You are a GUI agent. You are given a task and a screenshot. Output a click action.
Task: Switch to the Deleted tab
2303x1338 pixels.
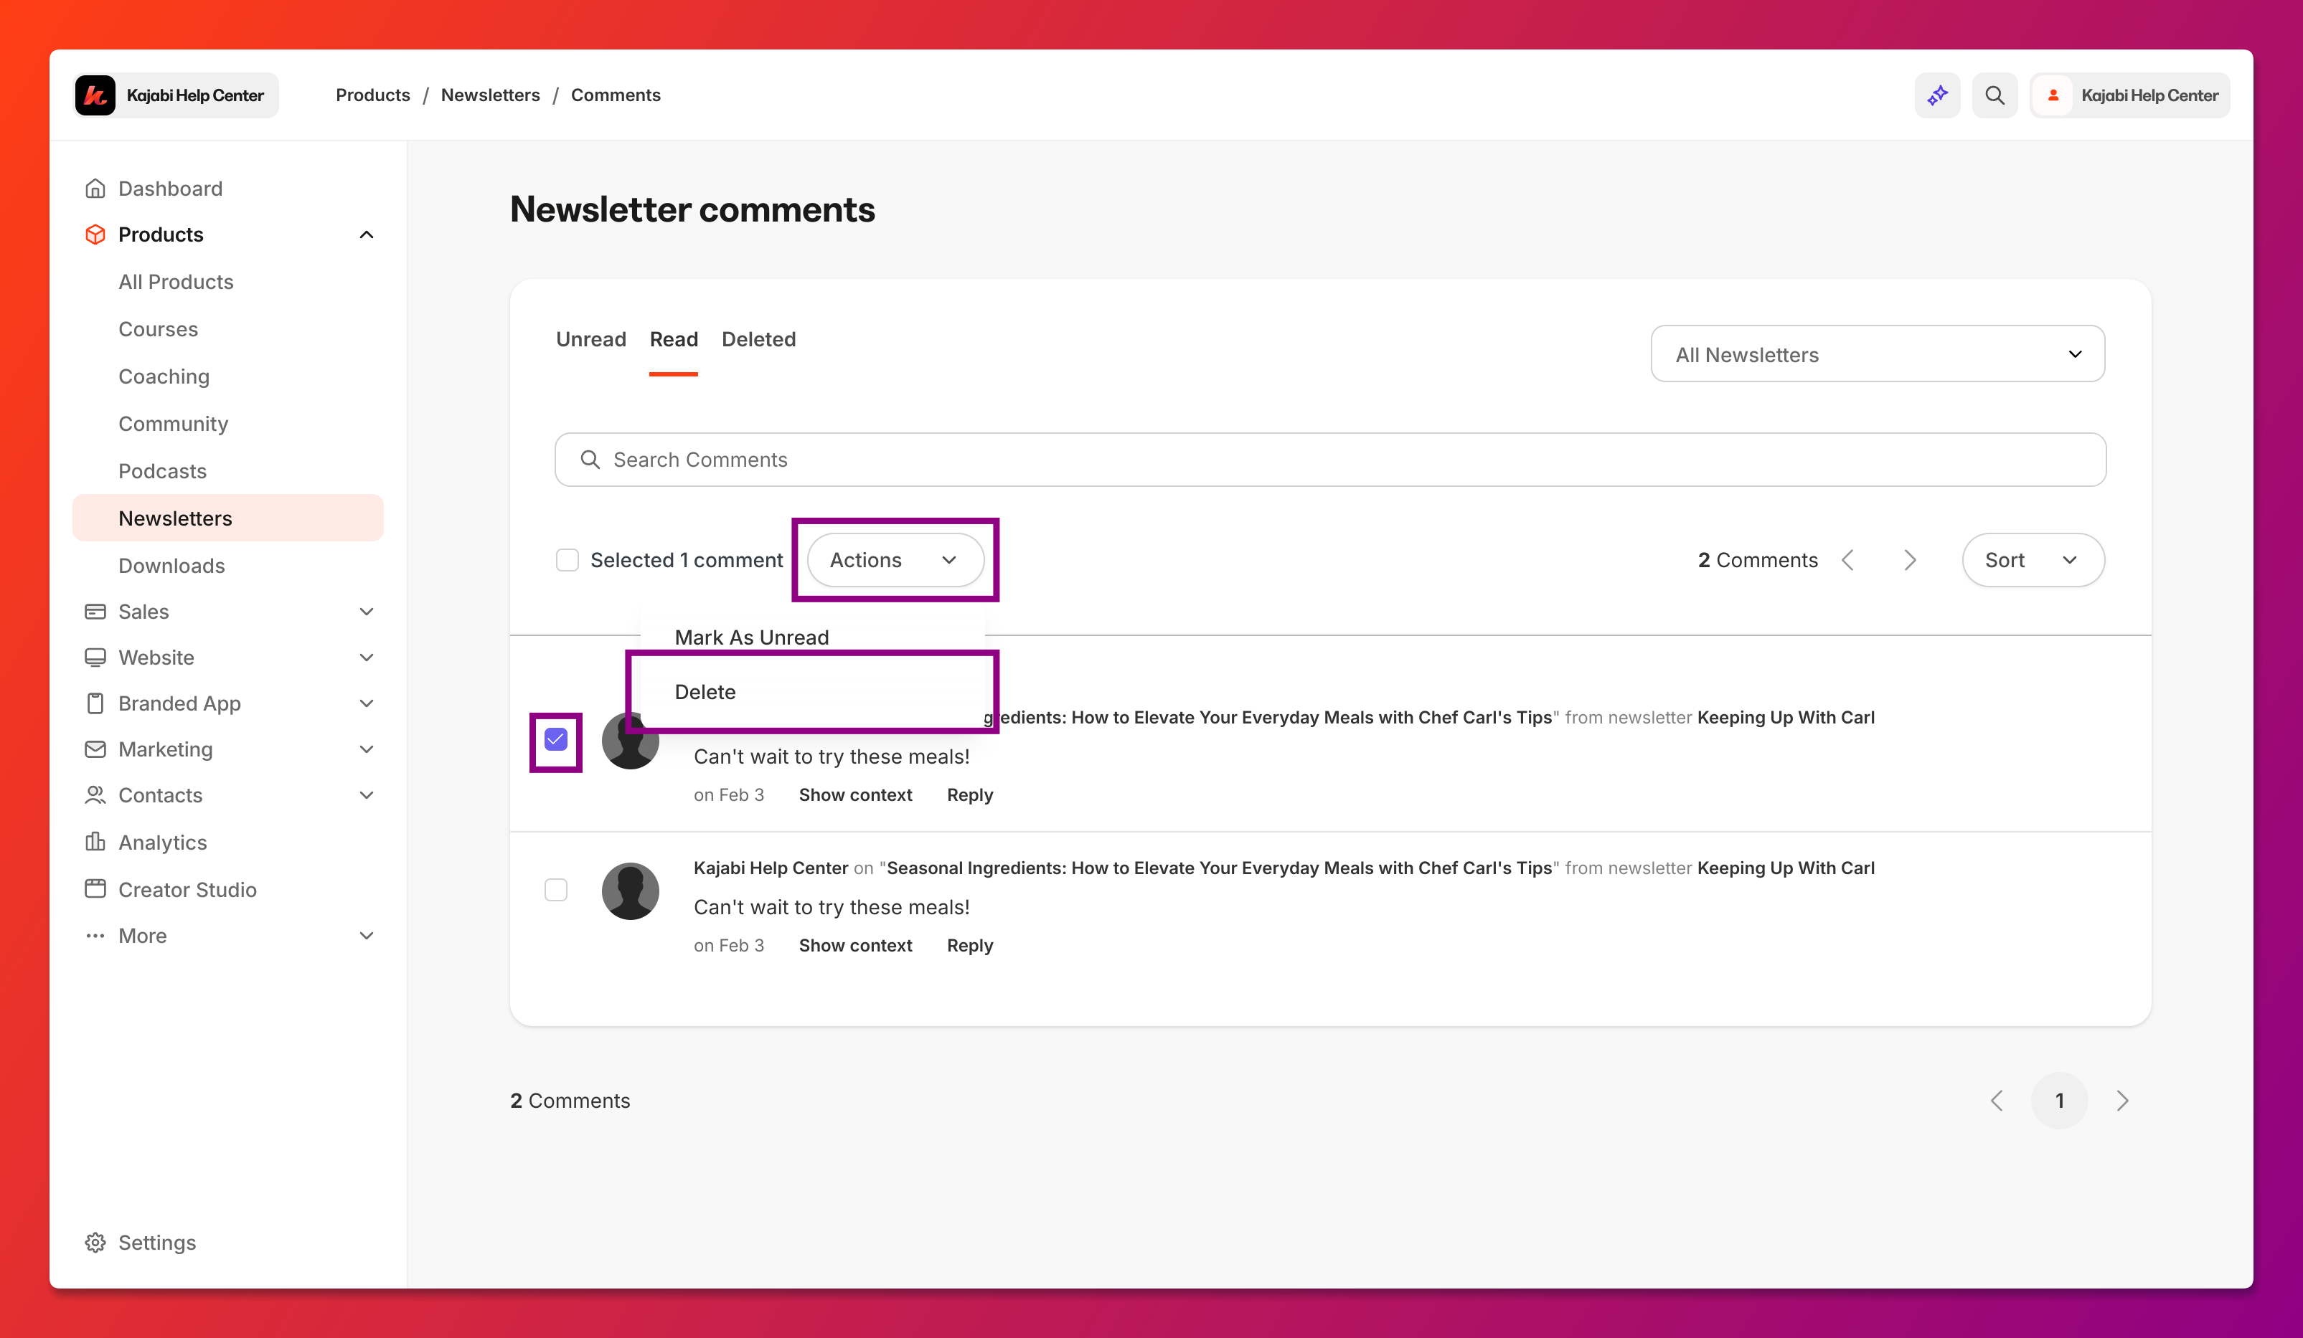(x=758, y=340)
